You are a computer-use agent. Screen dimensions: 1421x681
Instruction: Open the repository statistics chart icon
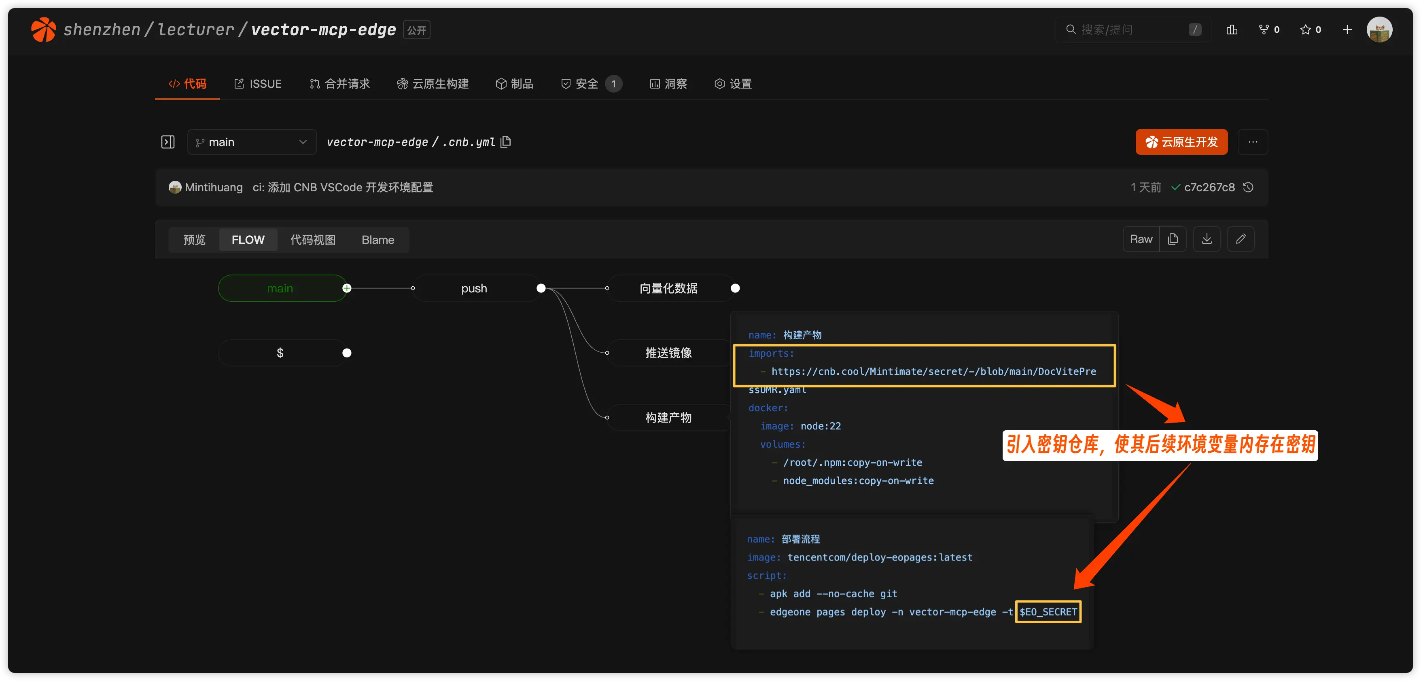click(x=1232, y=29)
